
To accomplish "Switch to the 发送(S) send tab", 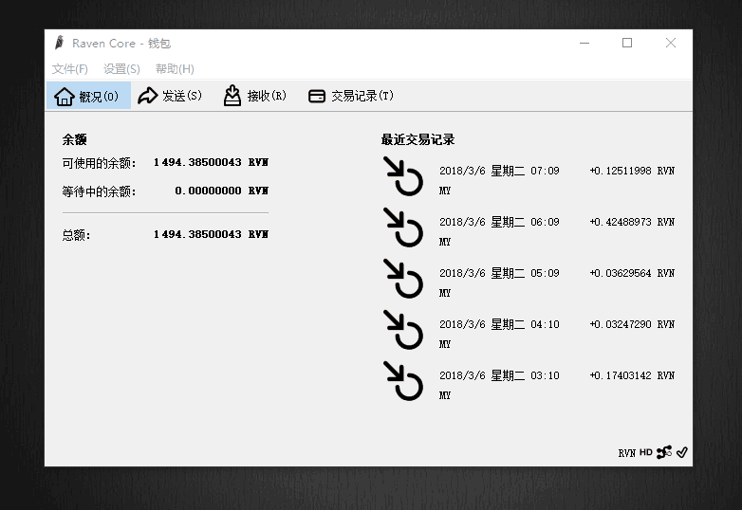I will pos(170,96).
